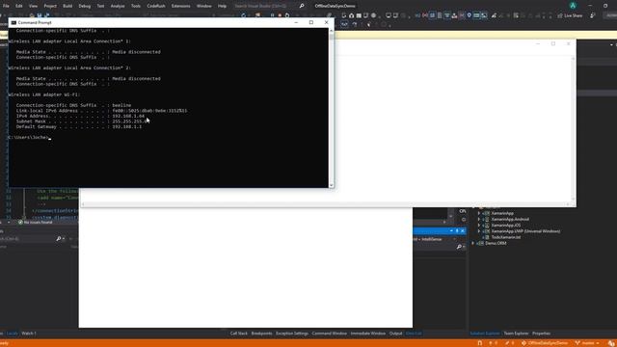Switch to the Output tab

click(395, 334)
